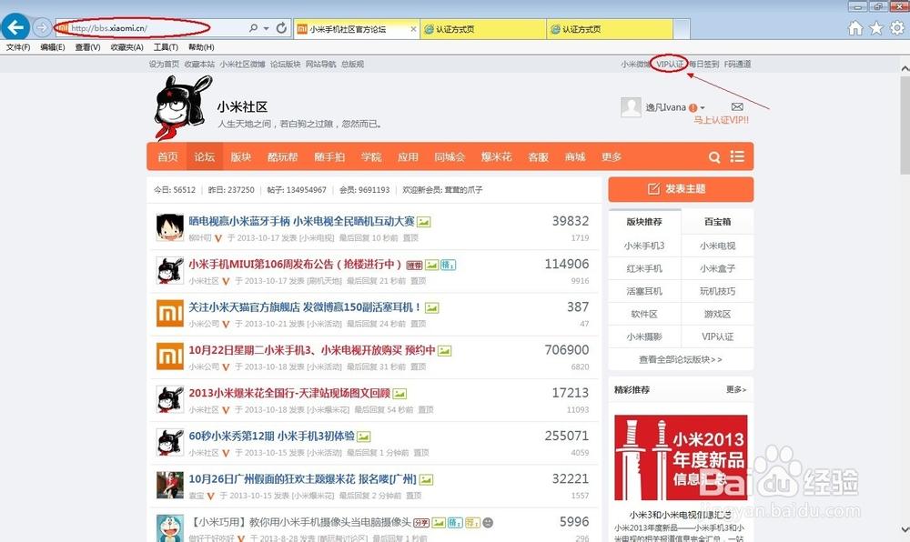Open the 小米手机3 board link
The height and width of the screenshot is (542, 910).
point(644,246)
